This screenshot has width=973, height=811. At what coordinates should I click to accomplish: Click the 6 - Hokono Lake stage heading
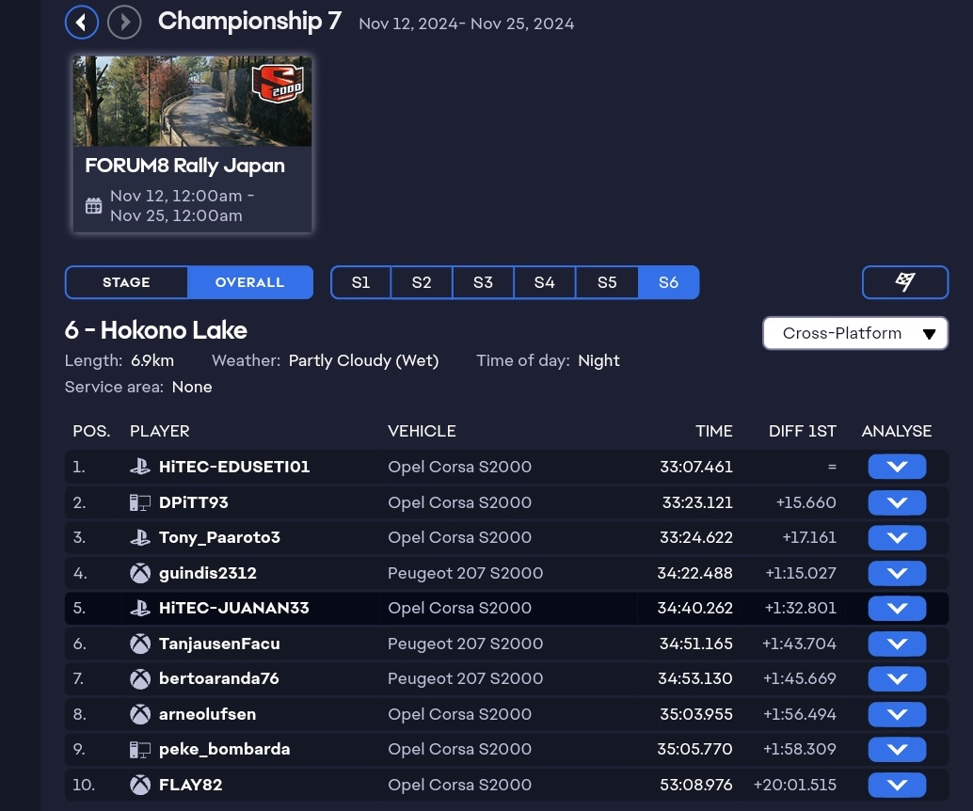tap(156, 330)
